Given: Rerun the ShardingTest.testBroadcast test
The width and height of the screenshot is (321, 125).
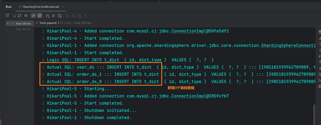Looking at the screenshot, I should pyautogui.click(x=8, y=15).
